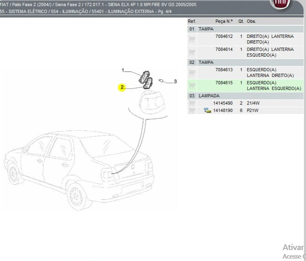Click part number 14148190
This screenshot has height=261, width=306.
click(x=223, y=110)
